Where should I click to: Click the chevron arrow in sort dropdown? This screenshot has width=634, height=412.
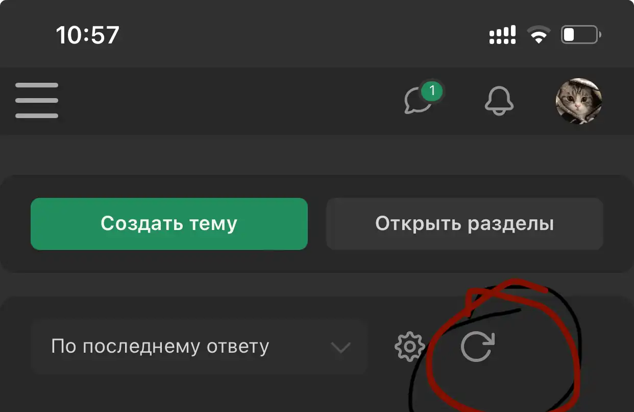340,348
